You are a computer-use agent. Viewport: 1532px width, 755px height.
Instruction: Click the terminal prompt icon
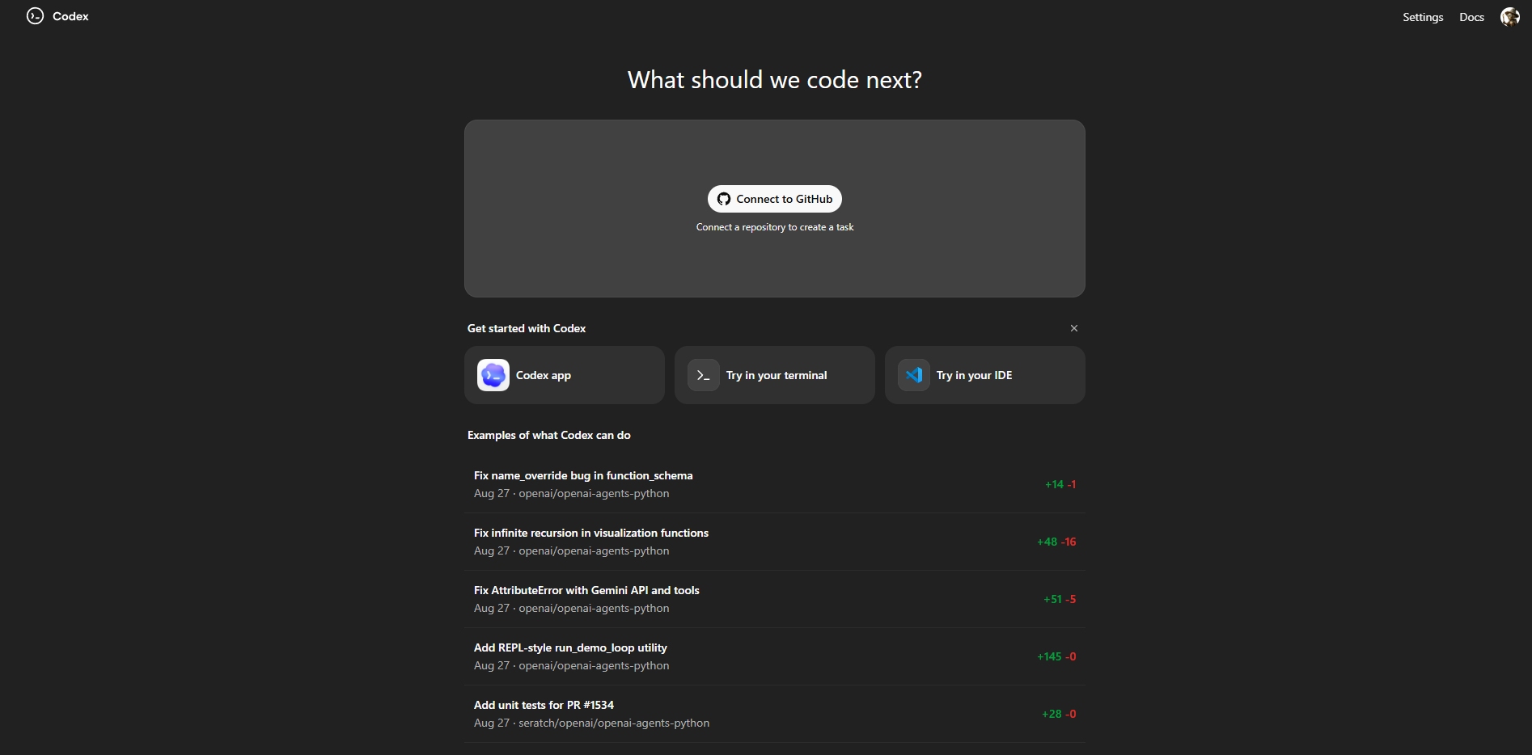tap(704, 375)
